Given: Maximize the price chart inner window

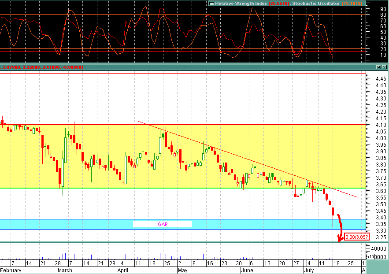Looking at the screenshot, I should (x=378, y=67).
